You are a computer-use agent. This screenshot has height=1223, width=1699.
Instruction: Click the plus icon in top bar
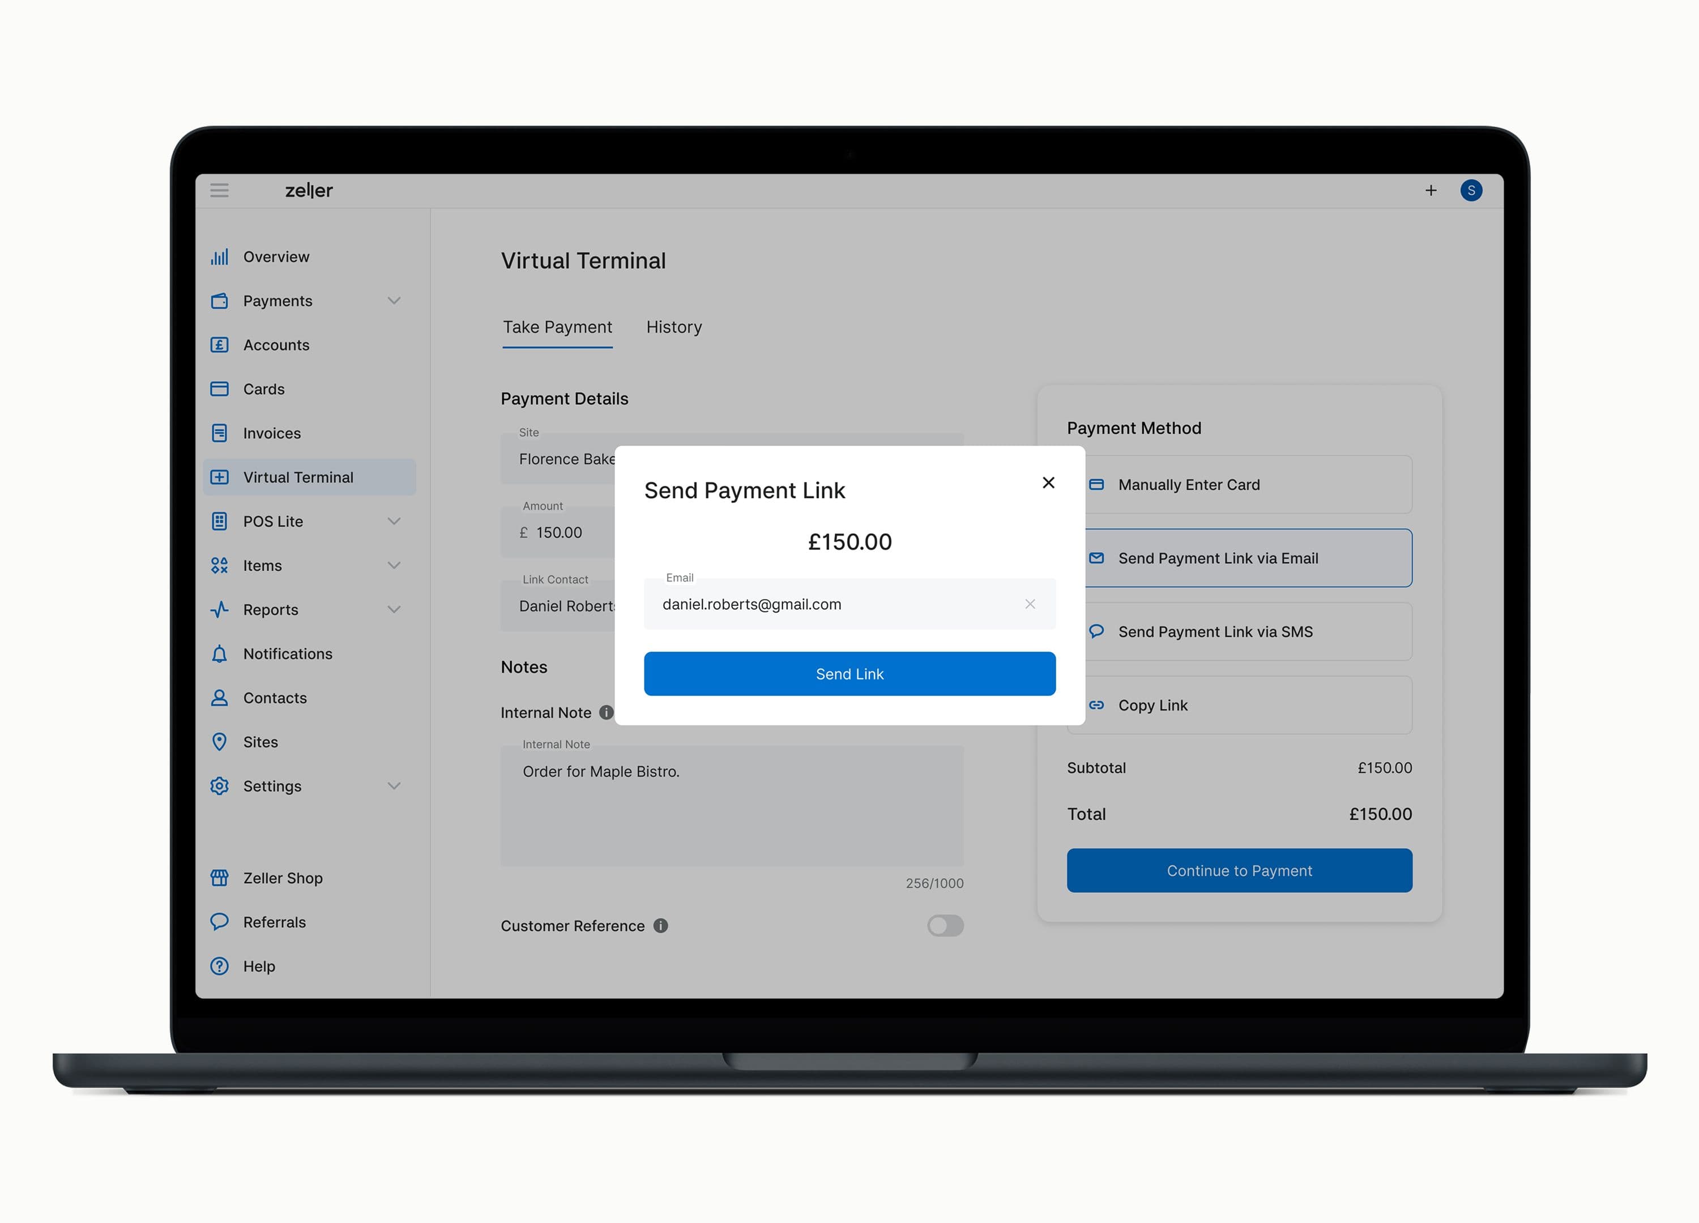click(x=1431, y=190)
